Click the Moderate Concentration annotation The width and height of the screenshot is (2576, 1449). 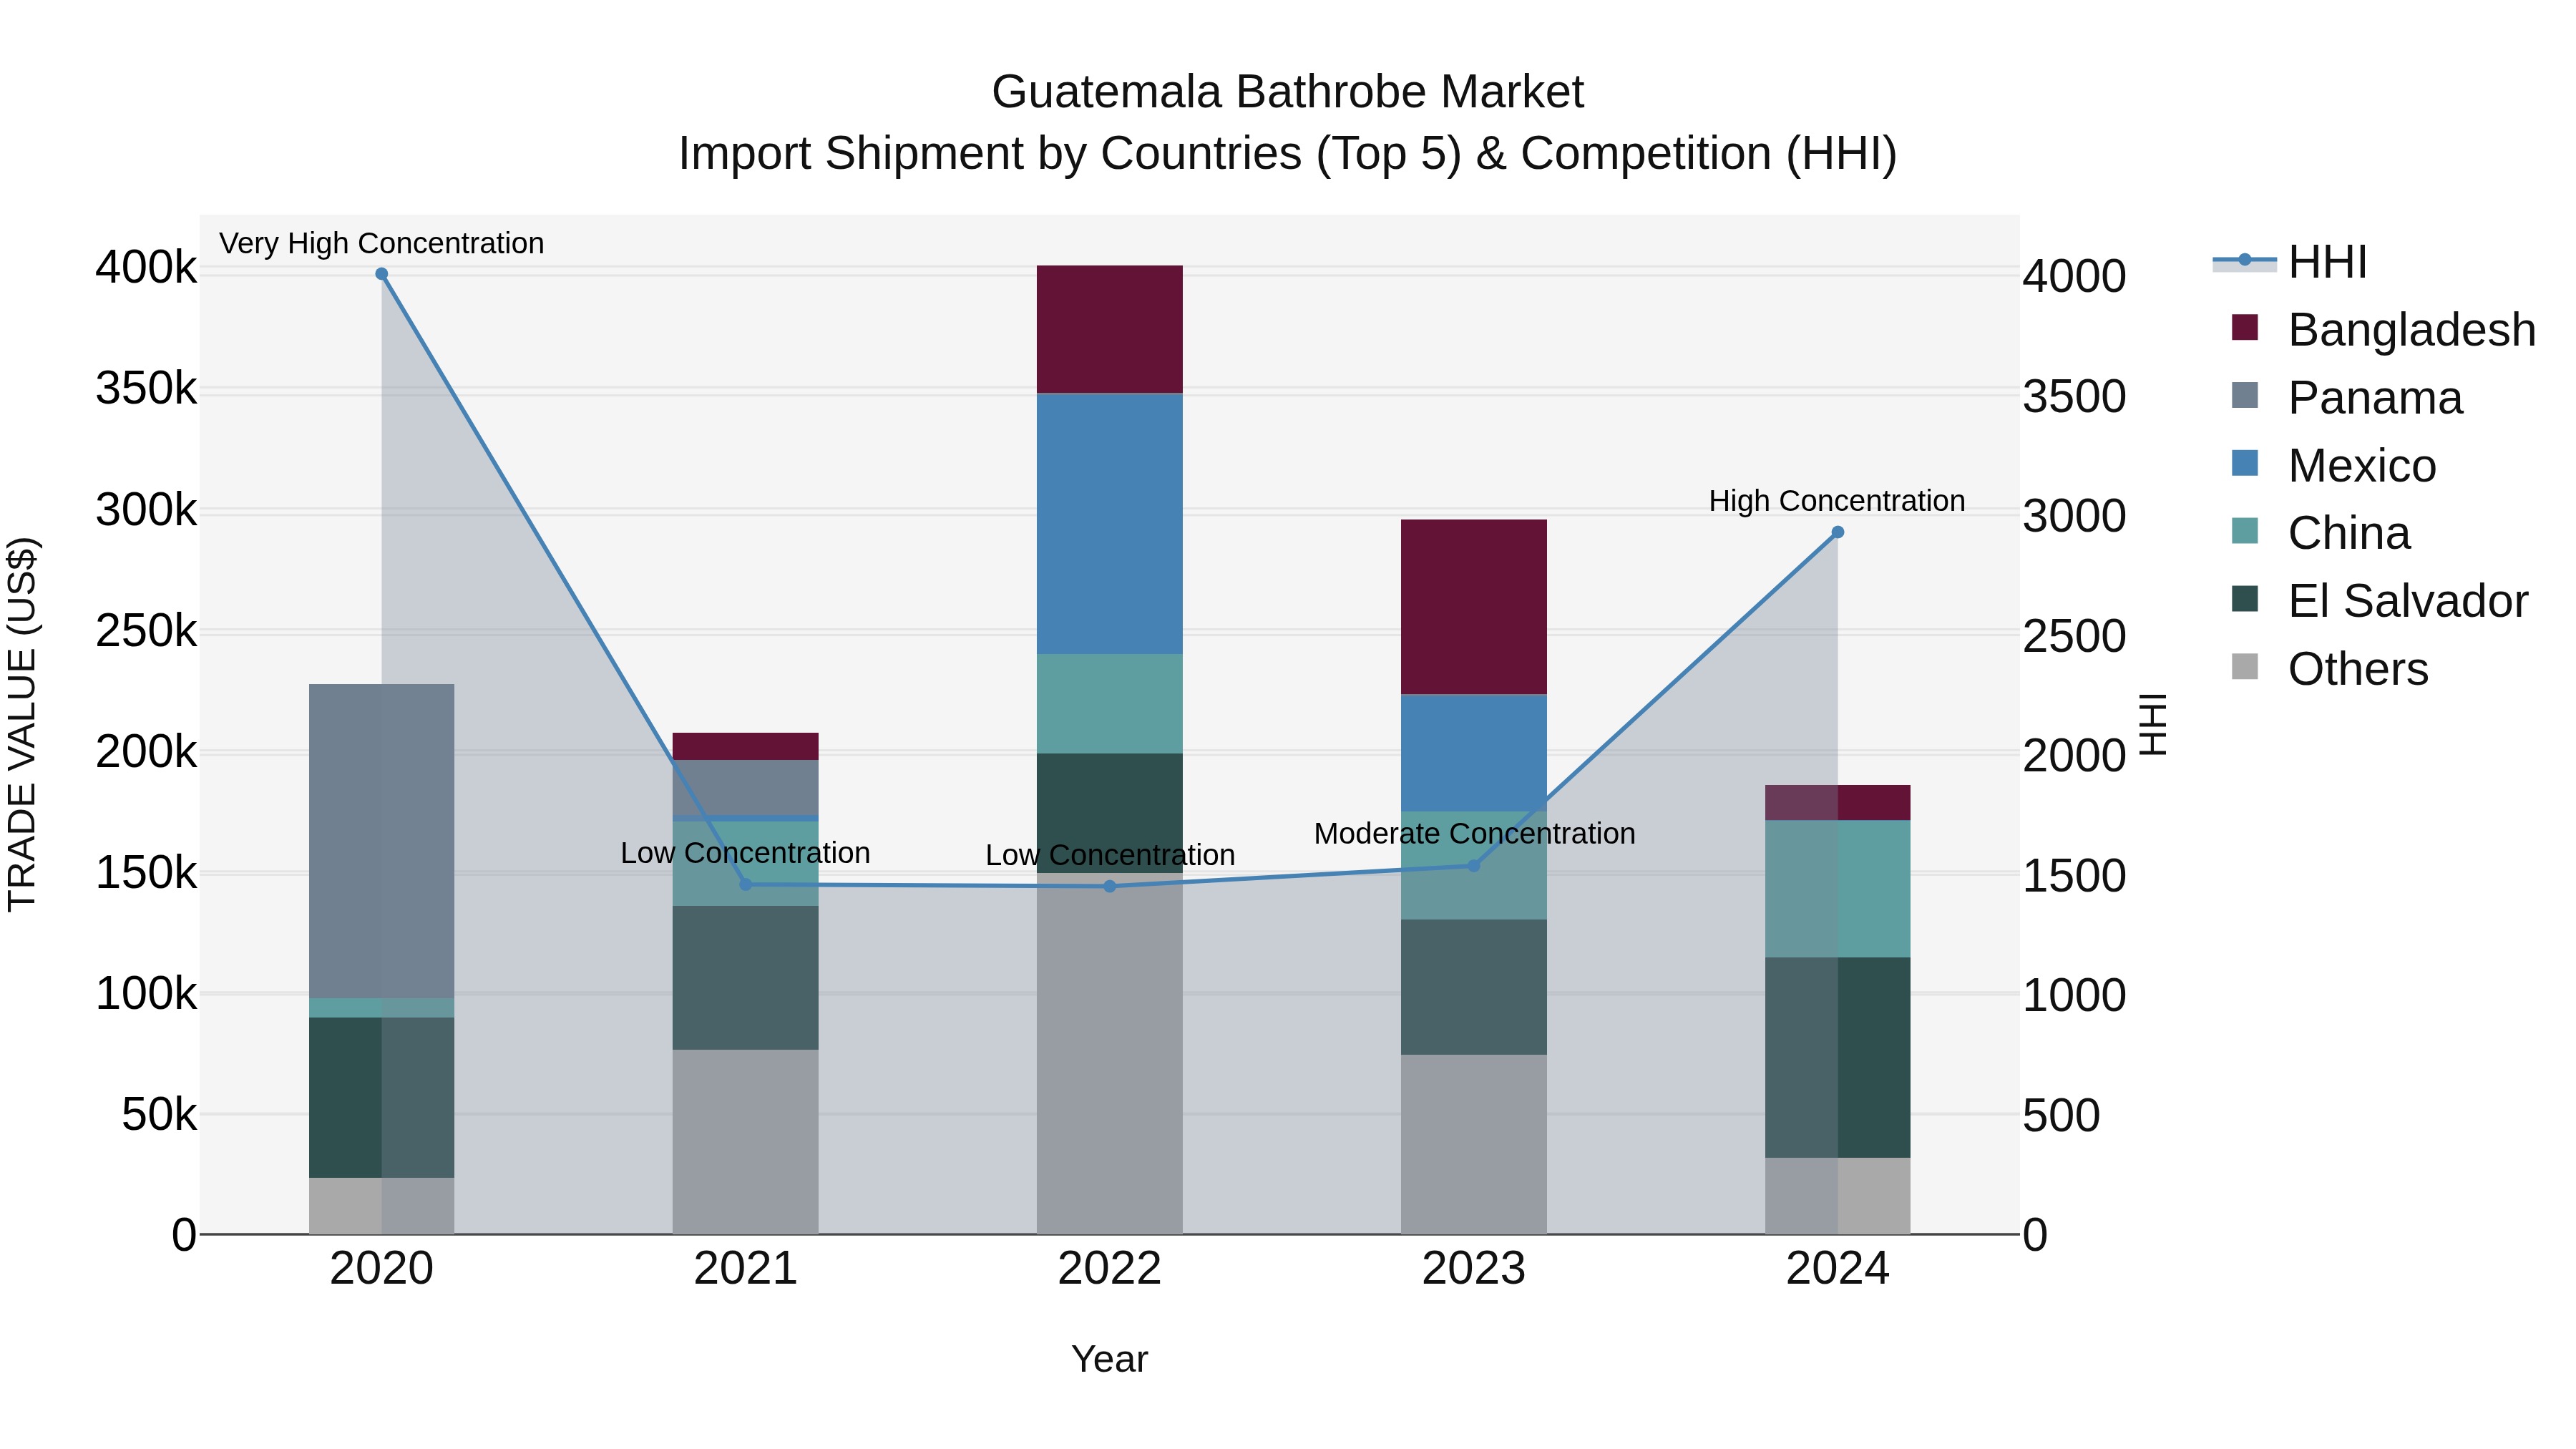1474,833
